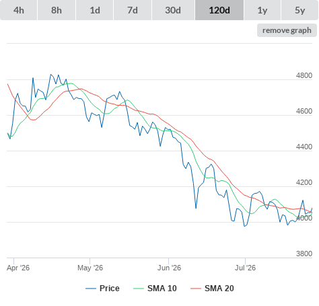Click the remove graph button

(287, 30)
